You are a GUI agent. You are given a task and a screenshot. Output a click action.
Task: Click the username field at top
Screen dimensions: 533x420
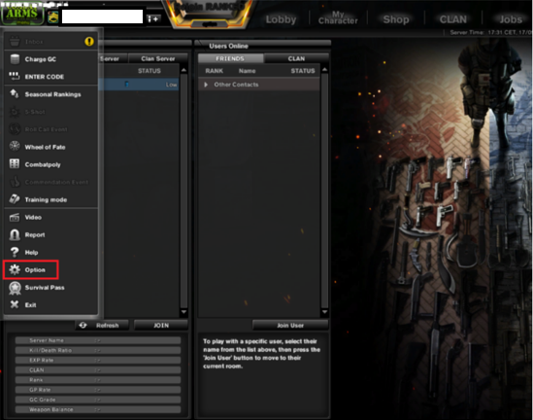[x=102, y=17]
